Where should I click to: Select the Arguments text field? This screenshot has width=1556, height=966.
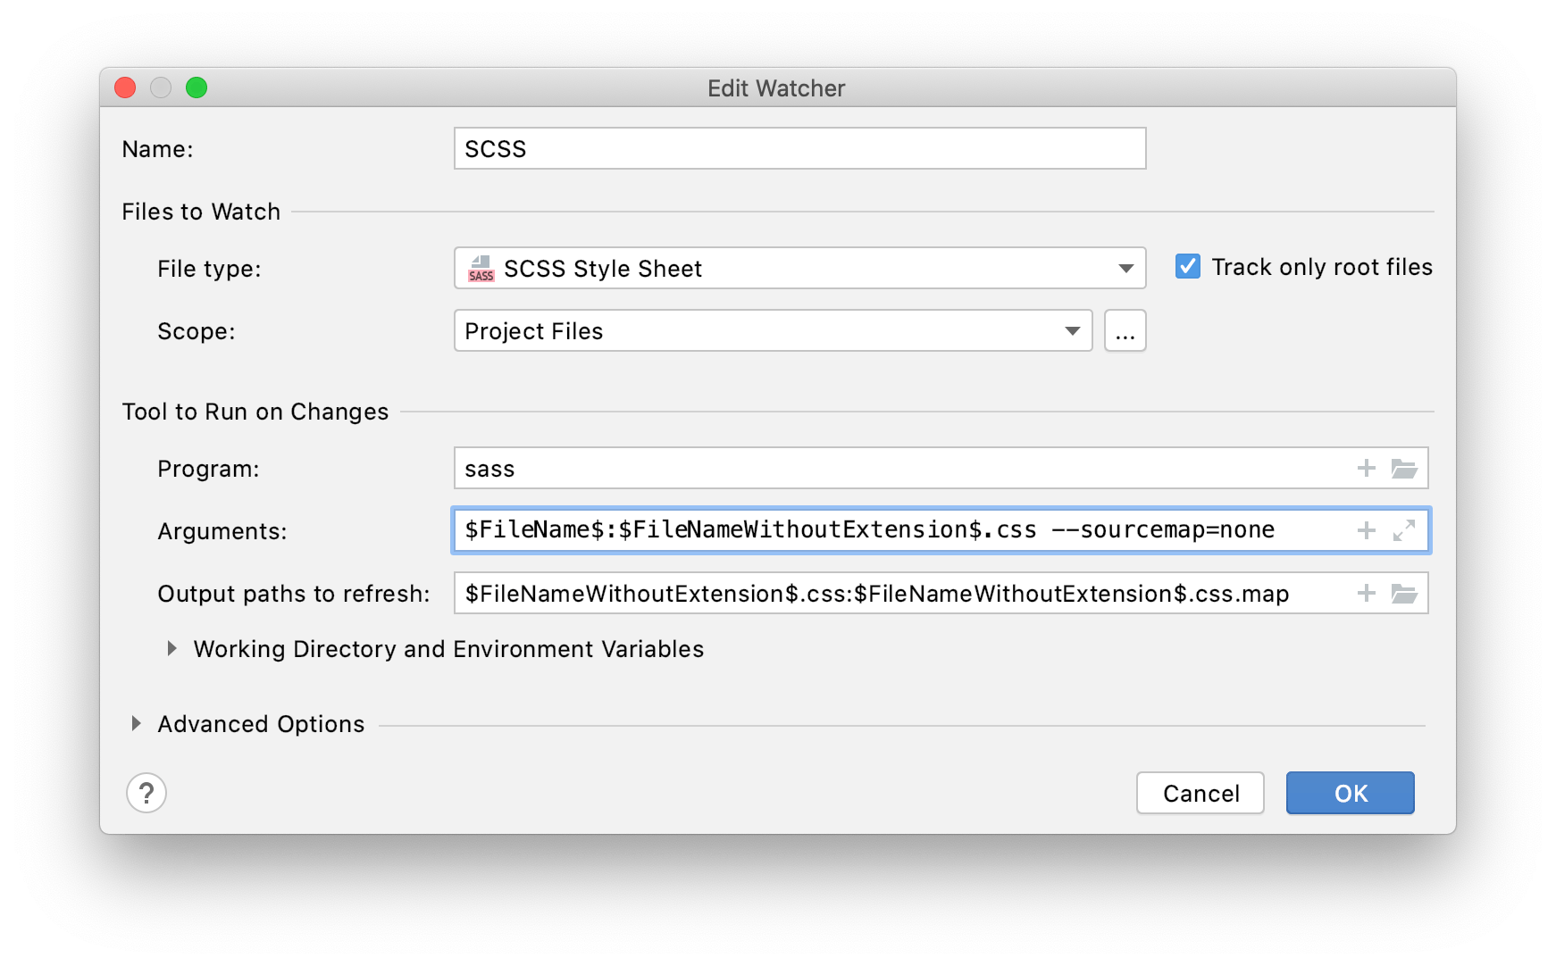(x=893, y=530)
